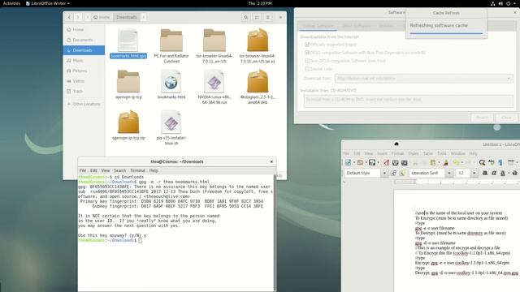Click the Revert button in Software window
This screenshot has height=292, width=520.
[x=482, y=118]
